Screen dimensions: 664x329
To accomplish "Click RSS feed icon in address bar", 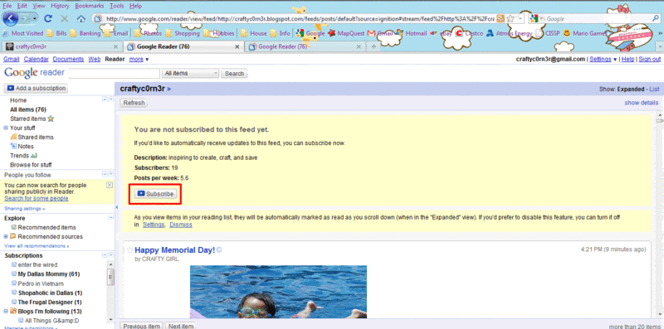I will click(x=500, y=18).
